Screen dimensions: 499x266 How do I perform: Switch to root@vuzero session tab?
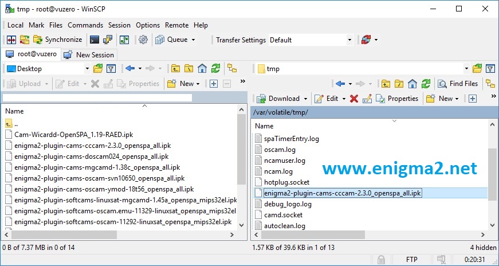[x=31, y=54]
